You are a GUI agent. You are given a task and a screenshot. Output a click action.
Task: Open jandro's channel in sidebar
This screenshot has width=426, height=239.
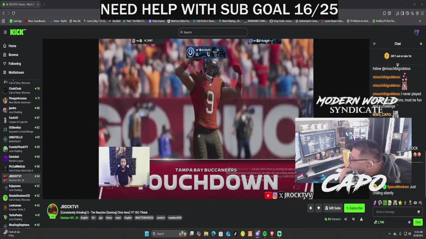21,110
